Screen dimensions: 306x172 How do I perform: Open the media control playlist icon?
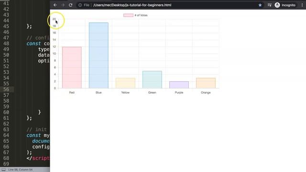(270, 5)
